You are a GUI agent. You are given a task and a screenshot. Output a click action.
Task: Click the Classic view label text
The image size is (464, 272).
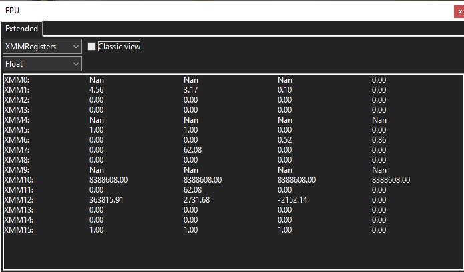pos(119,47)
